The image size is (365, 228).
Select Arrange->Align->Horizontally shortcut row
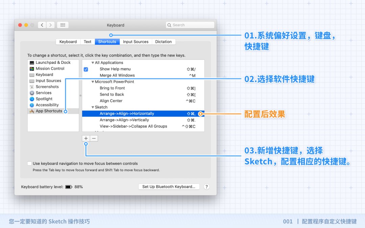coord(143,113)
